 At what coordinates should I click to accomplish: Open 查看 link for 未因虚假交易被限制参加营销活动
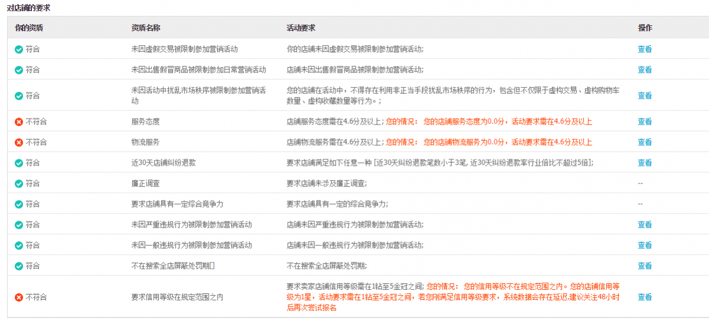pos(645,50)
